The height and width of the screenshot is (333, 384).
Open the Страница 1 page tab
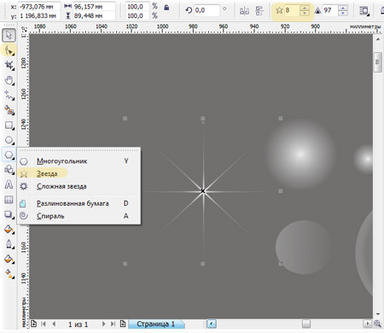[156, 324]
